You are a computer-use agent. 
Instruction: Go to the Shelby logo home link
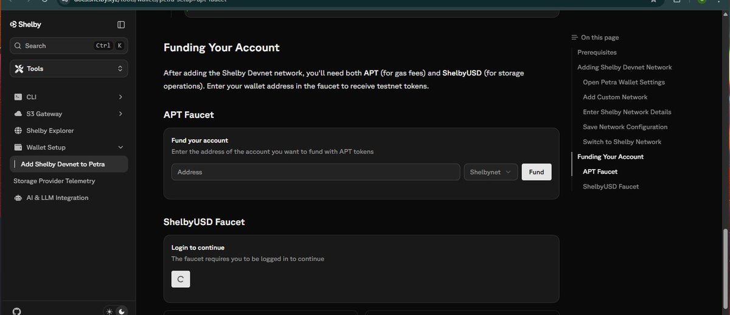coord(26,24)
